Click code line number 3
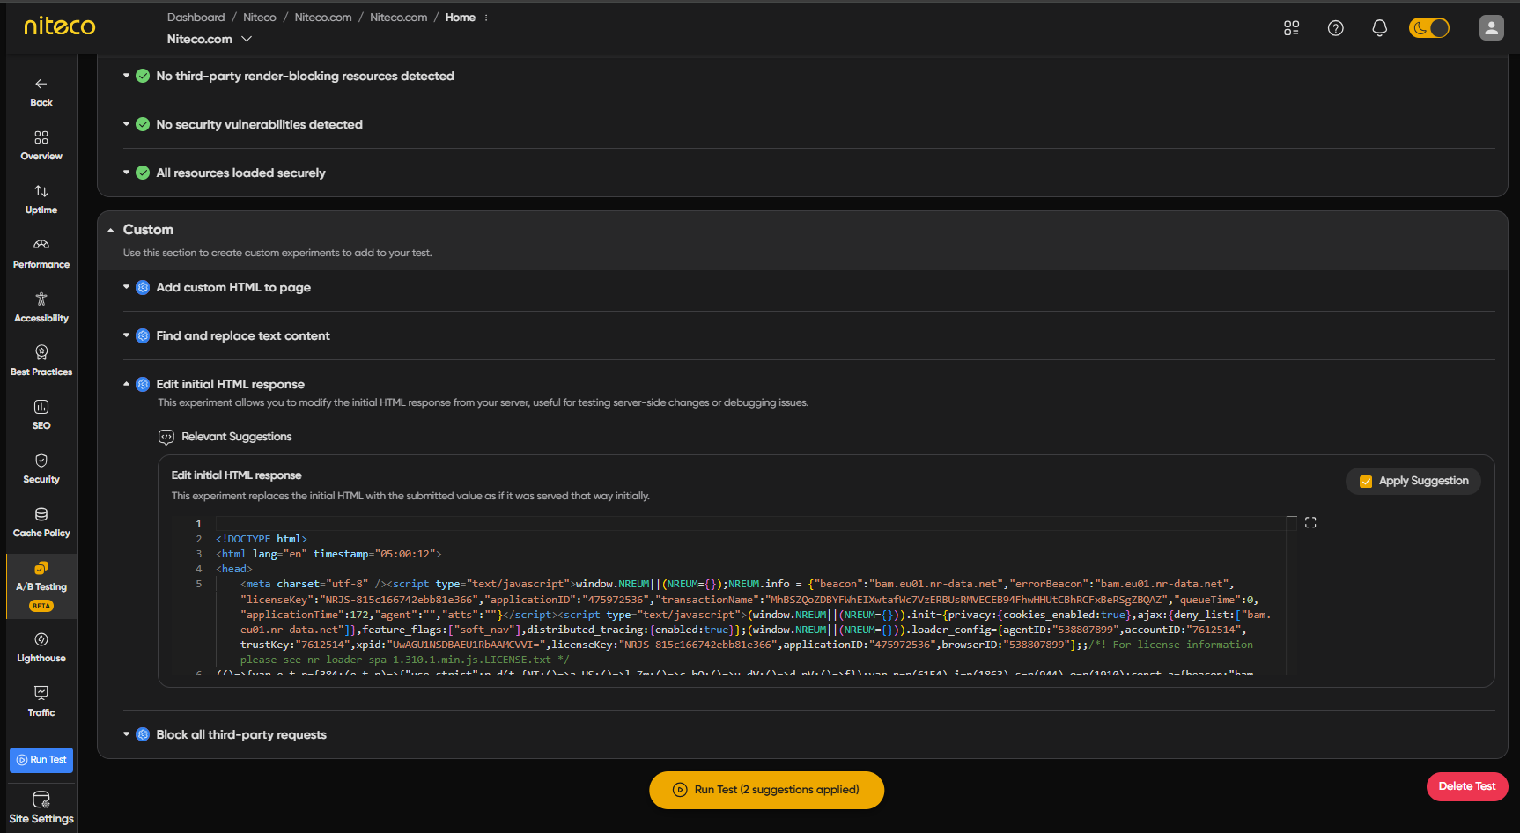Image resolution: width=1520 pixels, height=833 pixels. 199,554
